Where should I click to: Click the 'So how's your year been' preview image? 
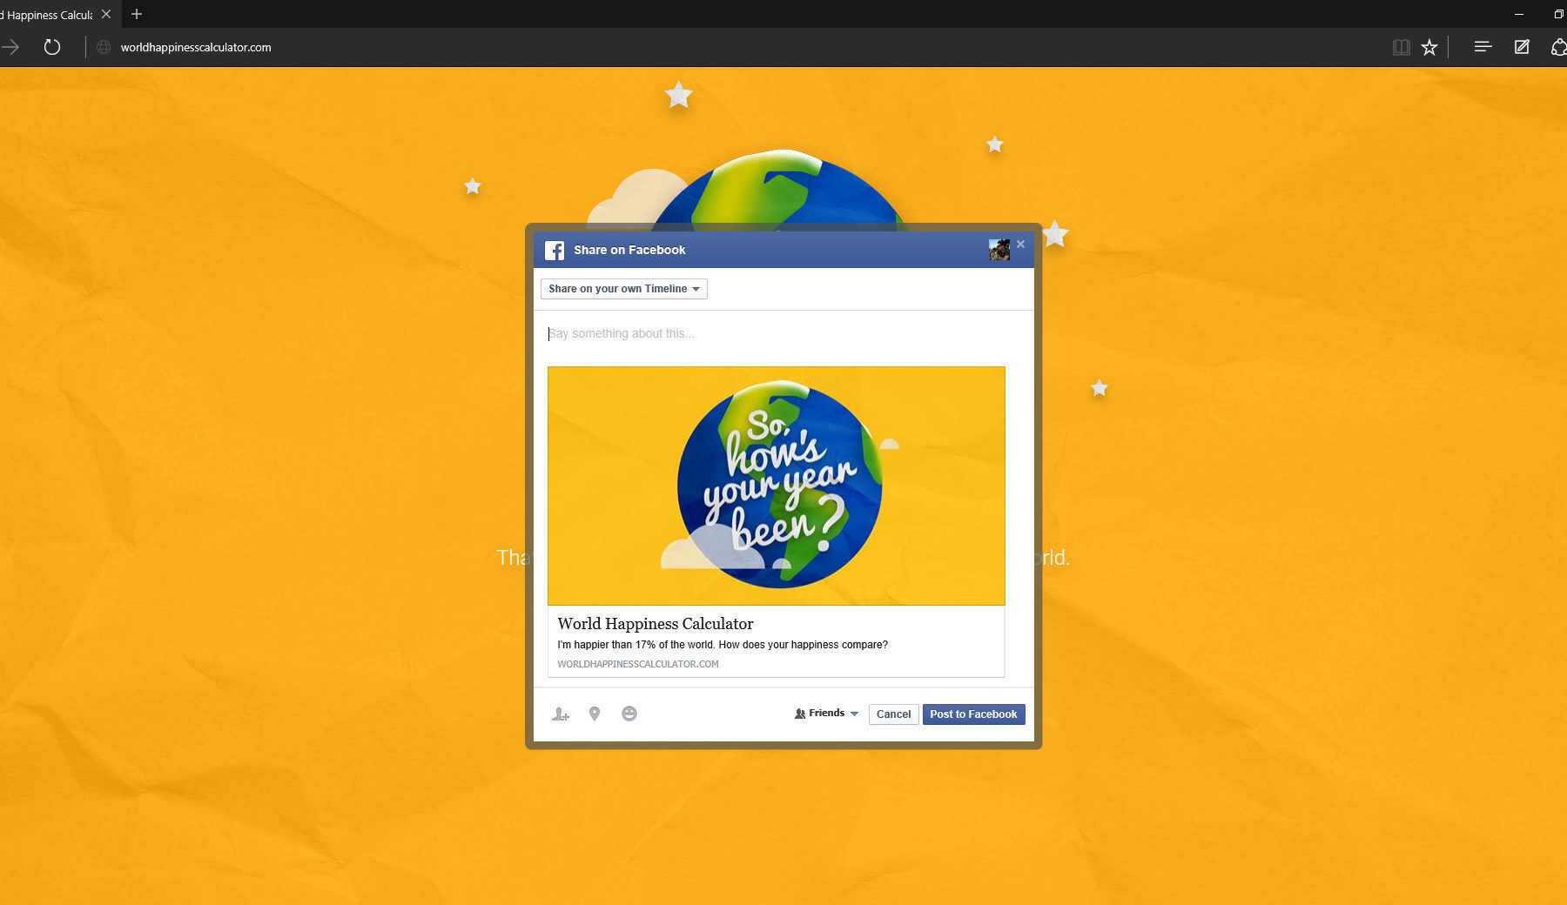776,486
